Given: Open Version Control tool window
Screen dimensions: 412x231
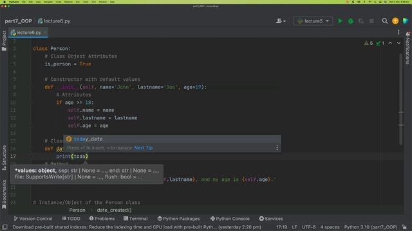Looking at the screenshot, I should [33, 219].
